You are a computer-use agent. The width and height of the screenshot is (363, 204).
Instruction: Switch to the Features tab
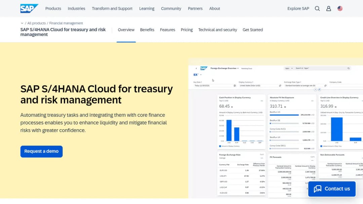pyautogui.click(x=168, y=30)
